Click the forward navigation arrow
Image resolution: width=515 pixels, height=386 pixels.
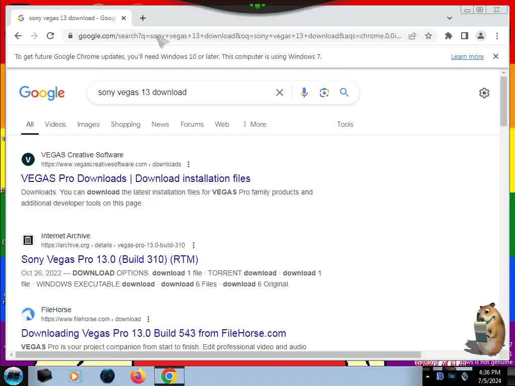tap(34, 36)
